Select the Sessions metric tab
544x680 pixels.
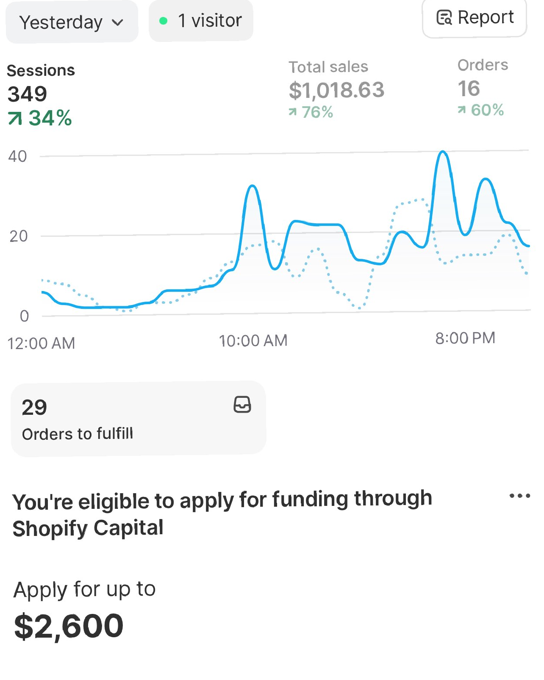pos(41,94)
